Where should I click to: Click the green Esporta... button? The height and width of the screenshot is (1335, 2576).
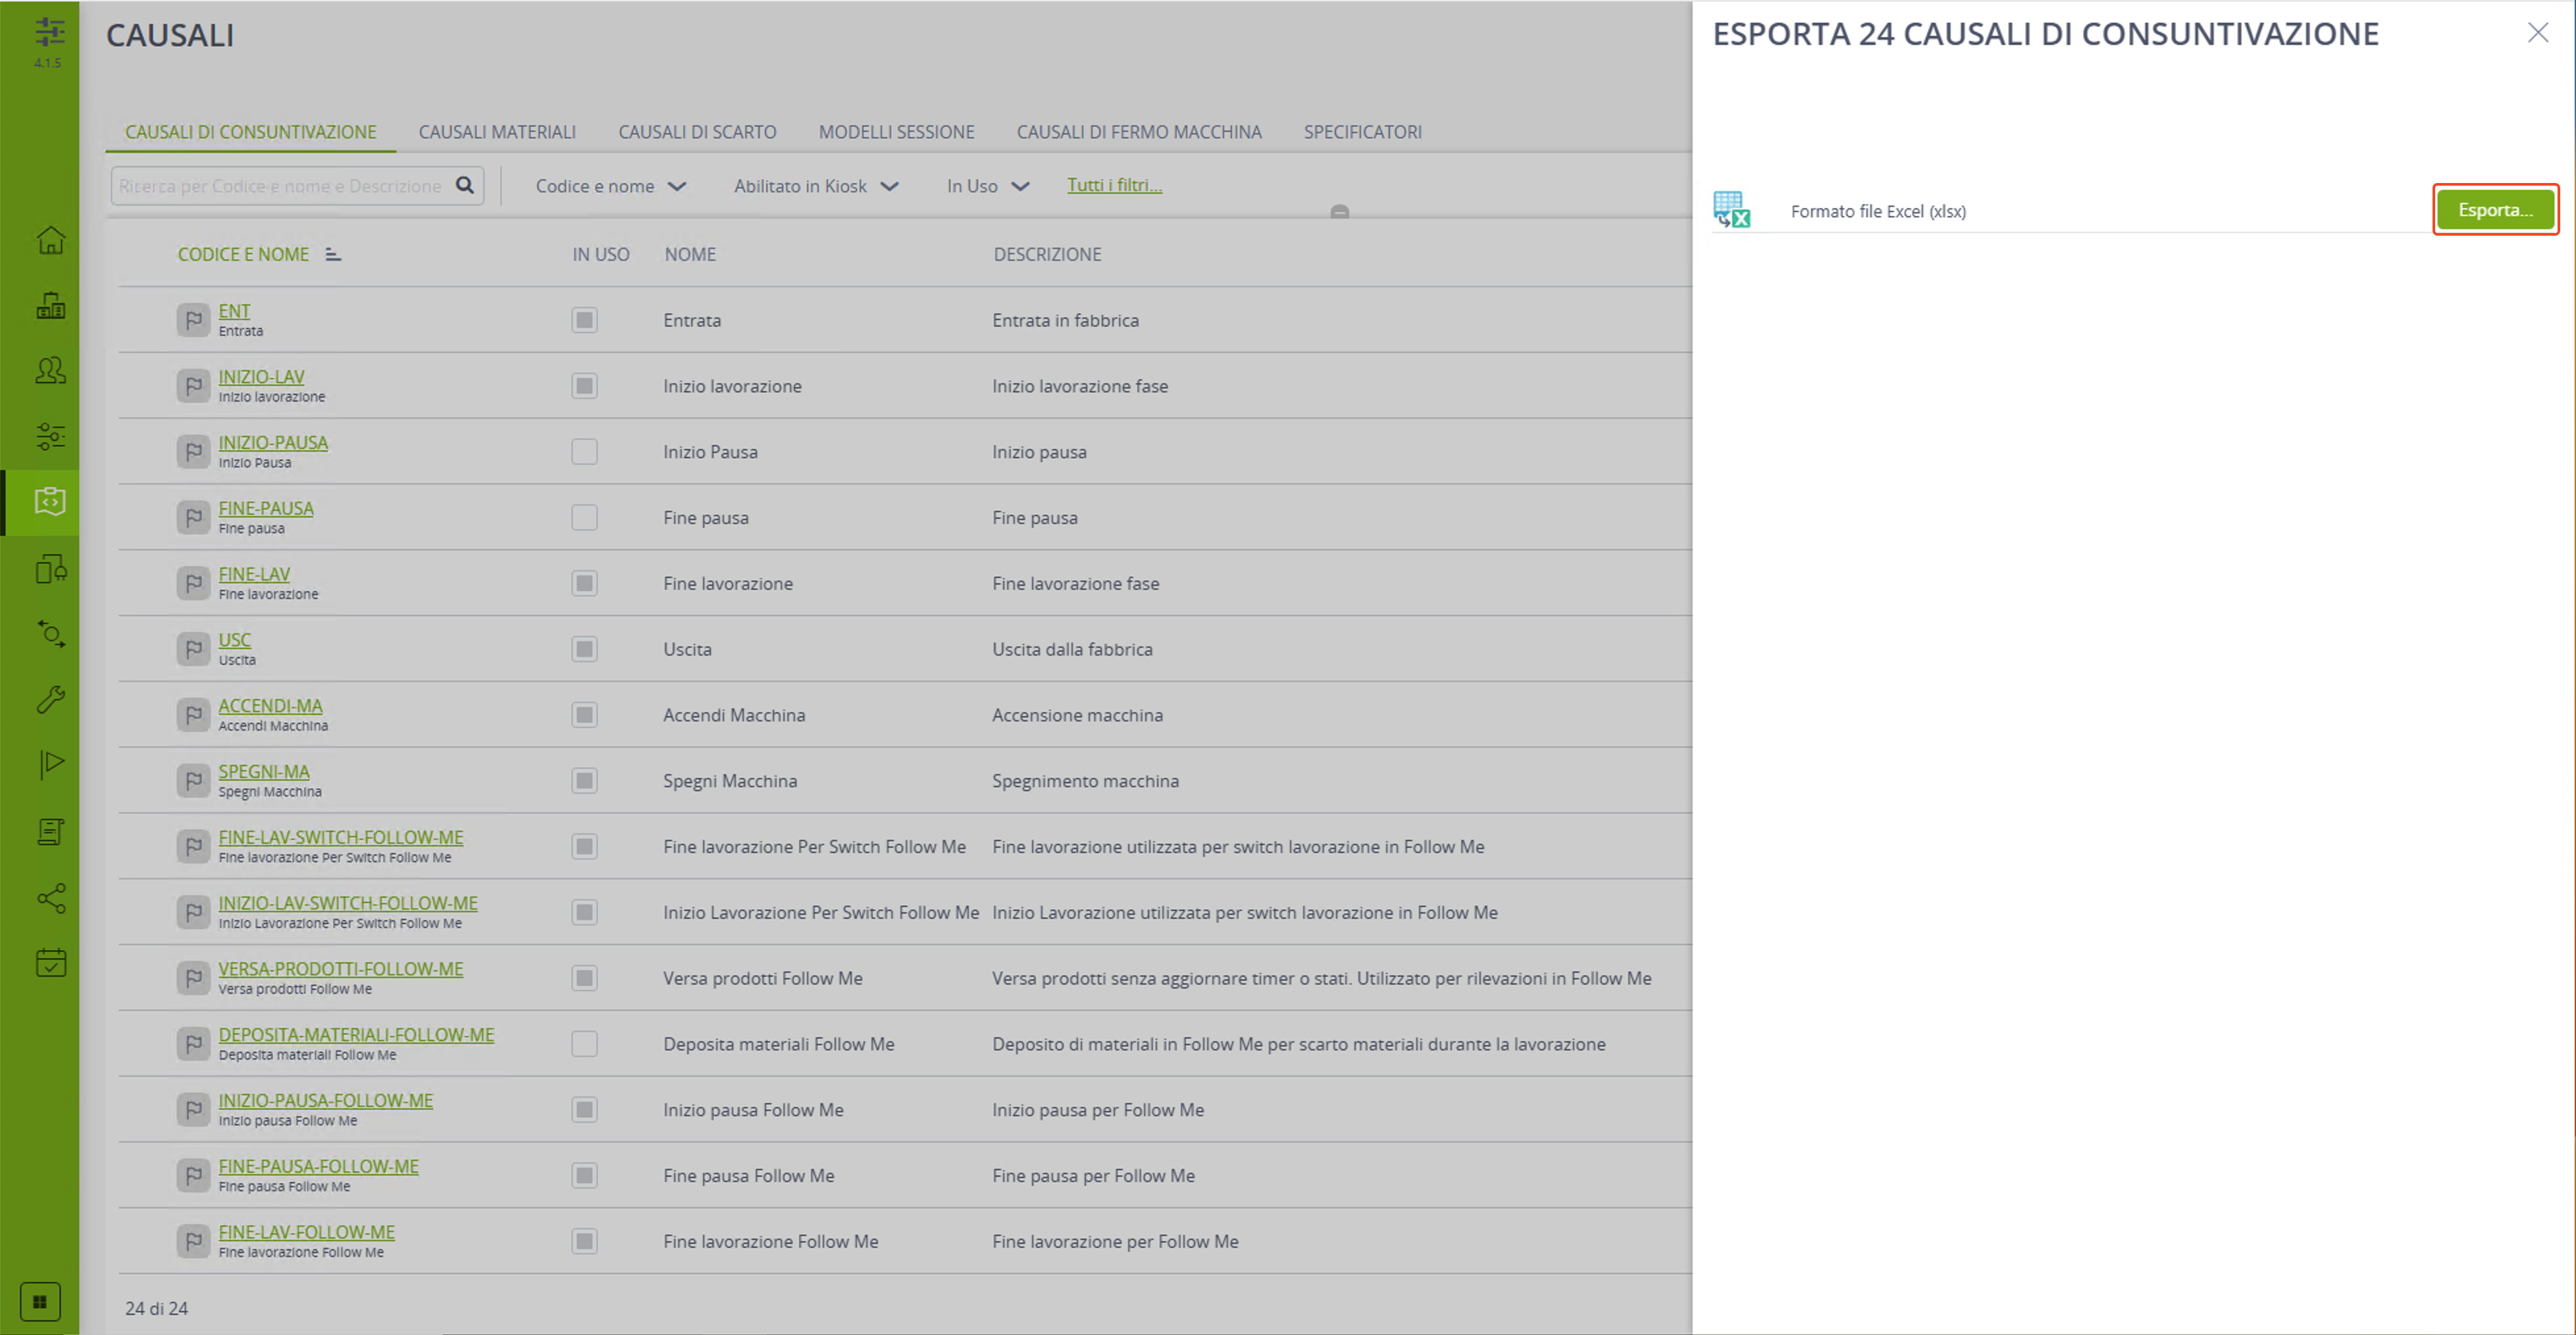[2495, 209]
